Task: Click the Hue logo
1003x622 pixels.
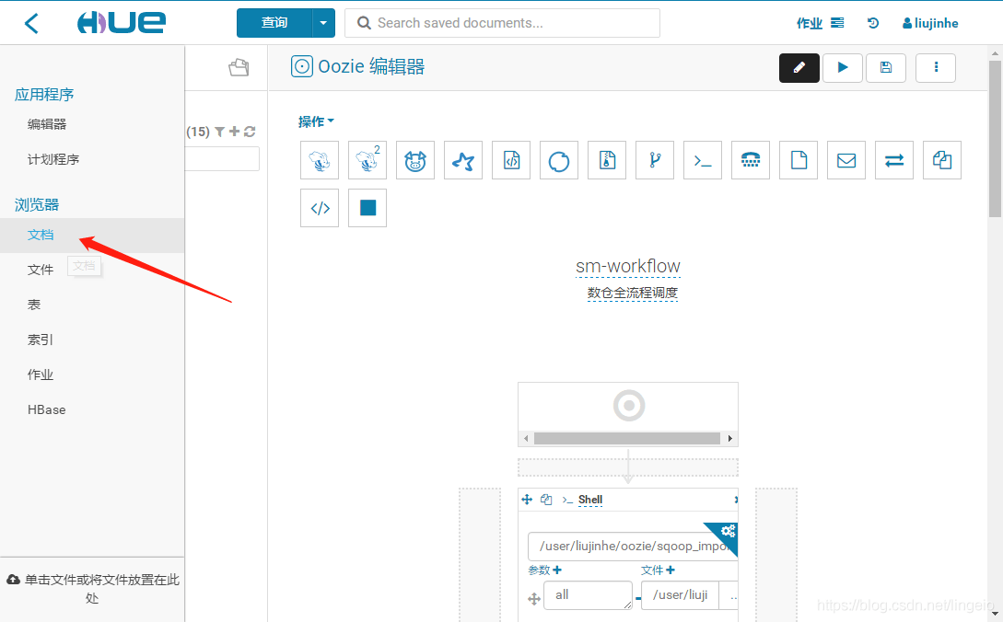Action: 121,22
